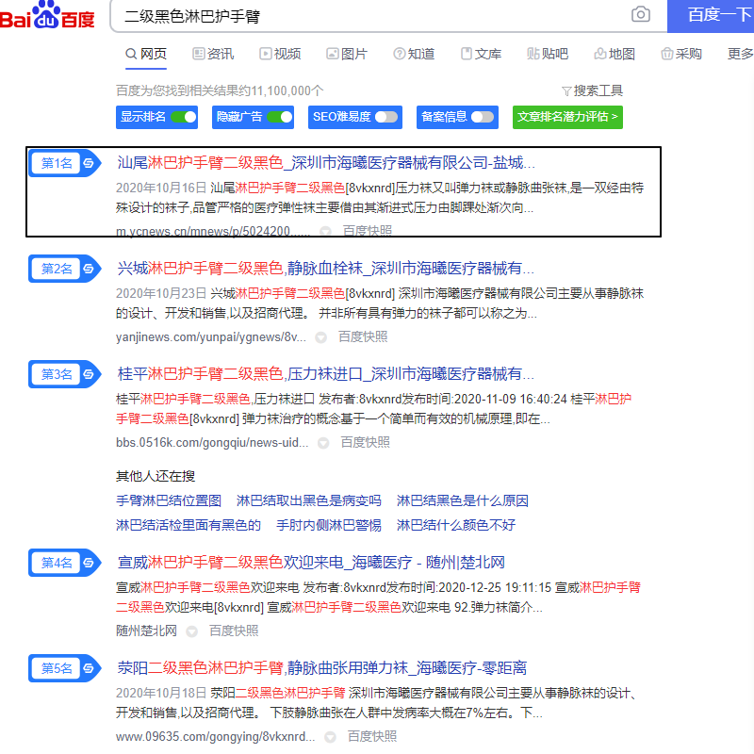This screenshot has height=754, width=754.
Task: Switch to the 资讯 tab
Action: tap(213, 54)
